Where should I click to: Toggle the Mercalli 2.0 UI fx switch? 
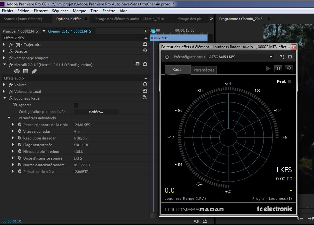coord(11,65)
